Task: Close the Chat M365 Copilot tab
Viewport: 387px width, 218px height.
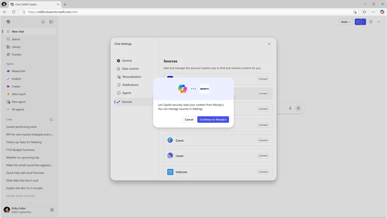Action: [x=58, y=4]
